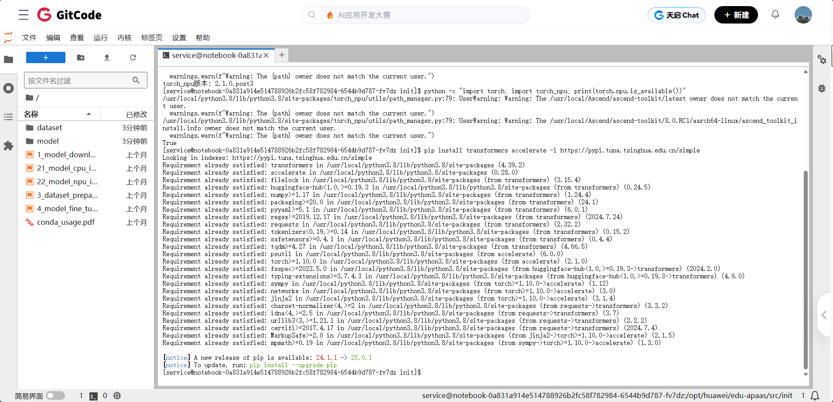Show the table of contents panel
Screen dimensions: 833x402
(x=8, y=117)
